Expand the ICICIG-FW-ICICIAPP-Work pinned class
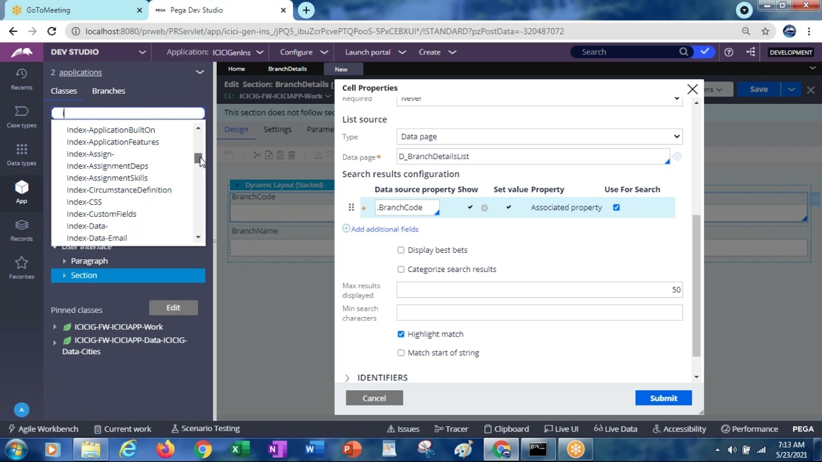This screenshot has width=822, height=462. (55, 327)
